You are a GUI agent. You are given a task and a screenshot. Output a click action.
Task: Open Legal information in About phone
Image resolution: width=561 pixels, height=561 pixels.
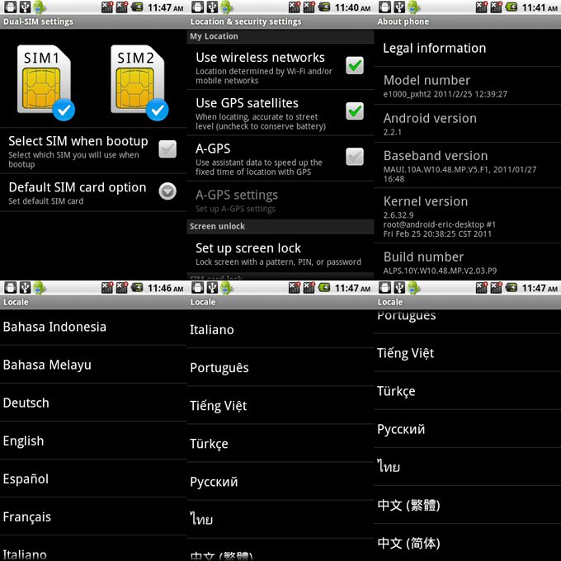(467, 49)
